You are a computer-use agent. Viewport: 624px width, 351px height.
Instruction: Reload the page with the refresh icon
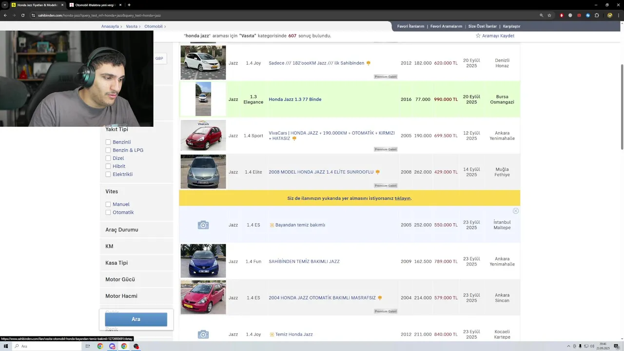coord(22,15)
